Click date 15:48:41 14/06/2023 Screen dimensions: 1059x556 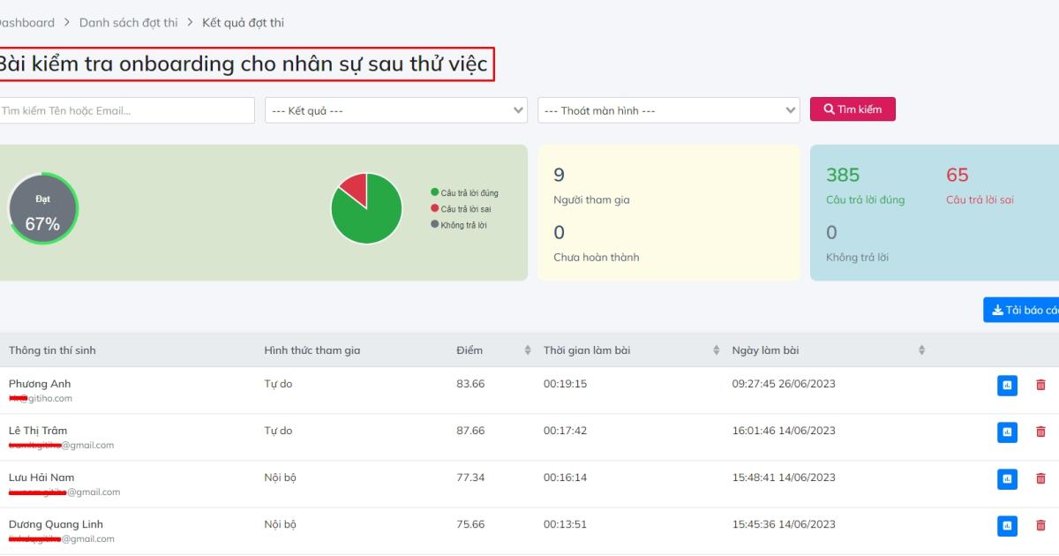[x=784, y=477]
